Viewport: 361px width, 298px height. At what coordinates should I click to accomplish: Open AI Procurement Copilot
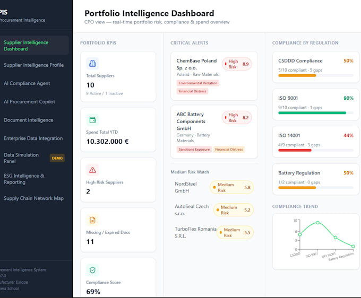(29, 102)
